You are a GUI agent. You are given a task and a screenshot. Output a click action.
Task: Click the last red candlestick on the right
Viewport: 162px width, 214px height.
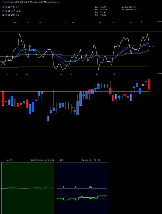pyautogui.click(x=149, y=84)
